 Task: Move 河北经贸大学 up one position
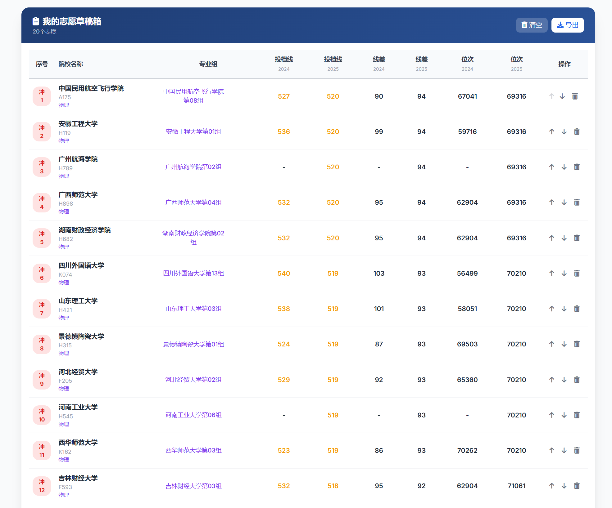click(552, 380)
